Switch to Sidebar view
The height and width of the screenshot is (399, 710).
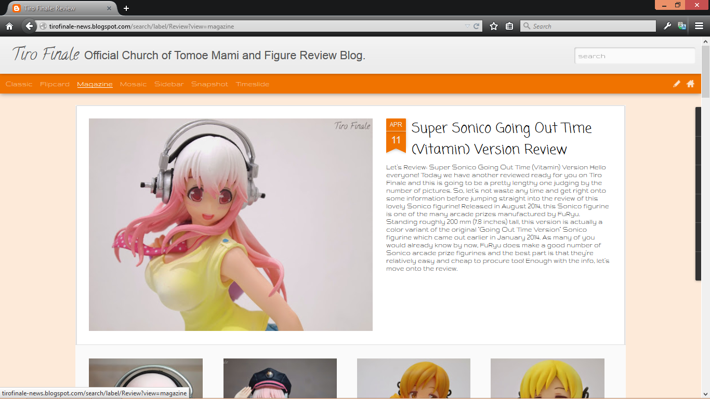click(x=169, y=84)
